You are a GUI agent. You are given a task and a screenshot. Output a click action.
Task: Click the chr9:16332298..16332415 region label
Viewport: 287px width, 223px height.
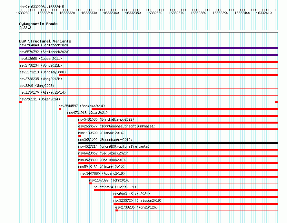pos(42,7)
